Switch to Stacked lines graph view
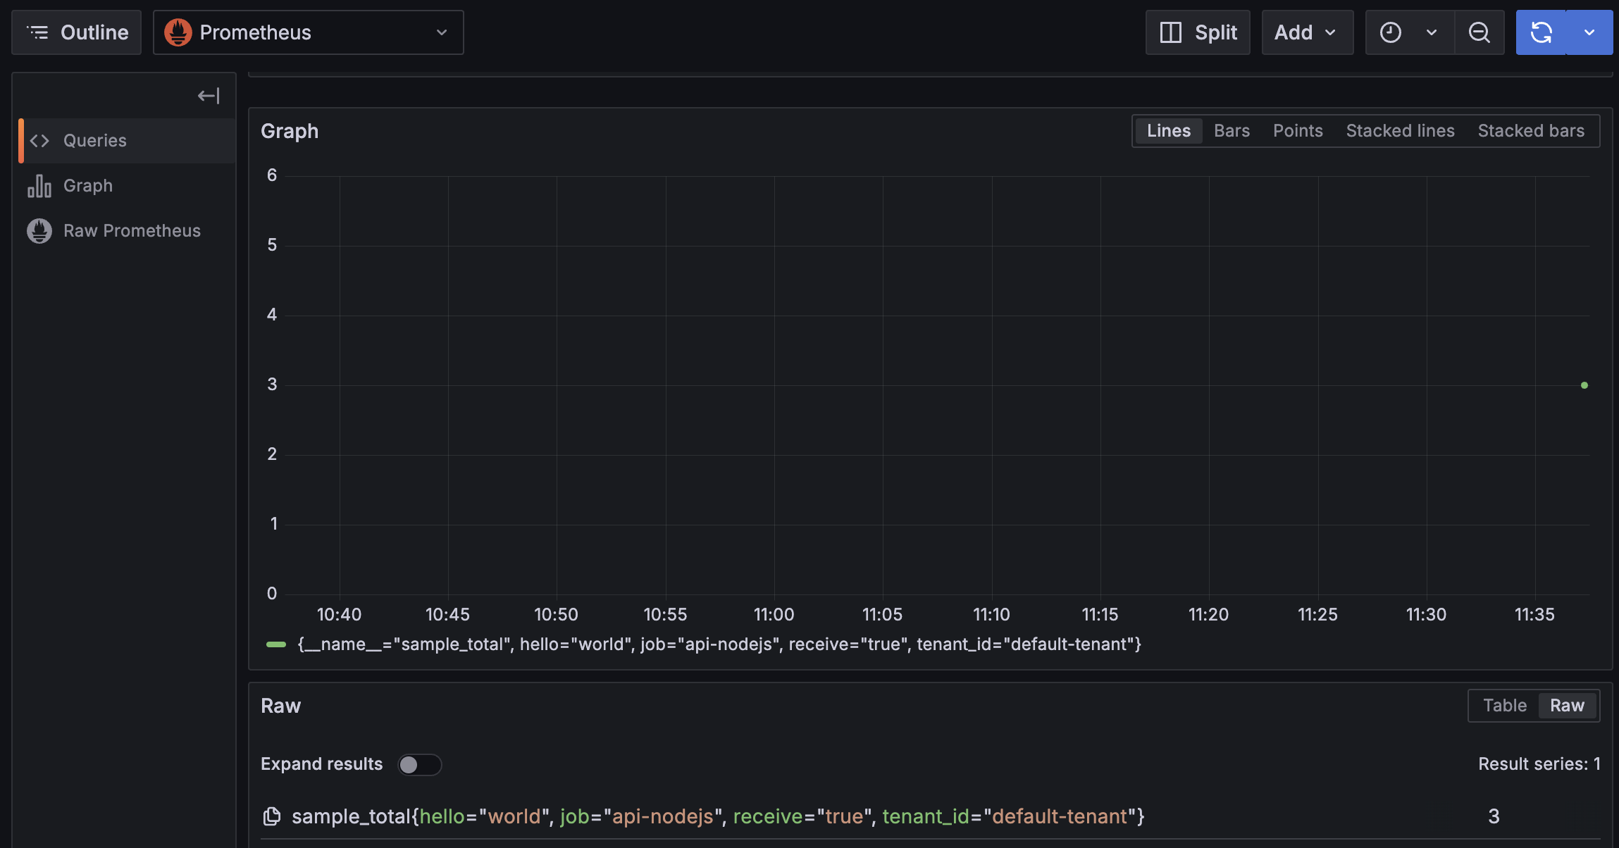The image size is (1619, 848). pos(1401,130)
